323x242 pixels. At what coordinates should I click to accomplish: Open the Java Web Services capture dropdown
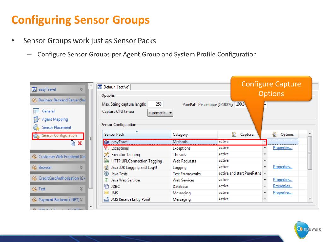pyautogui.click(x=265, y=180)
